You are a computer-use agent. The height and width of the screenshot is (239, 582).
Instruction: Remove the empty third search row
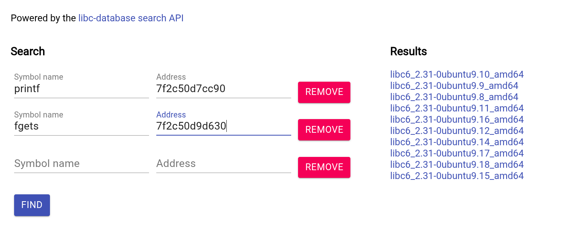tap(324, 167)
